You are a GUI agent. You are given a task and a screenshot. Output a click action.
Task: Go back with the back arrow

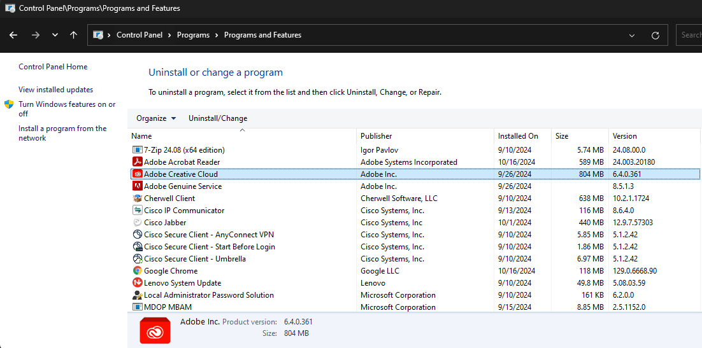pyautogui.click(x=13, y=35)
